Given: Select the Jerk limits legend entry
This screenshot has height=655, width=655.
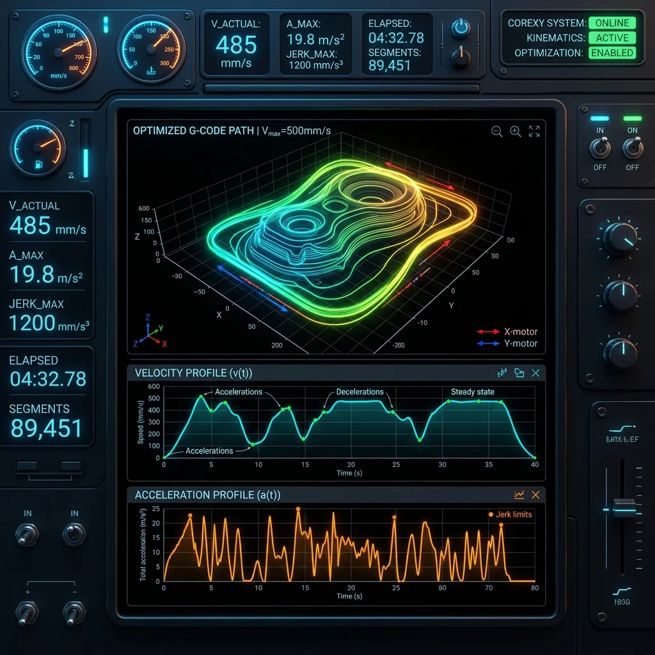Looking at the screenshot, I should coord(510,514).
